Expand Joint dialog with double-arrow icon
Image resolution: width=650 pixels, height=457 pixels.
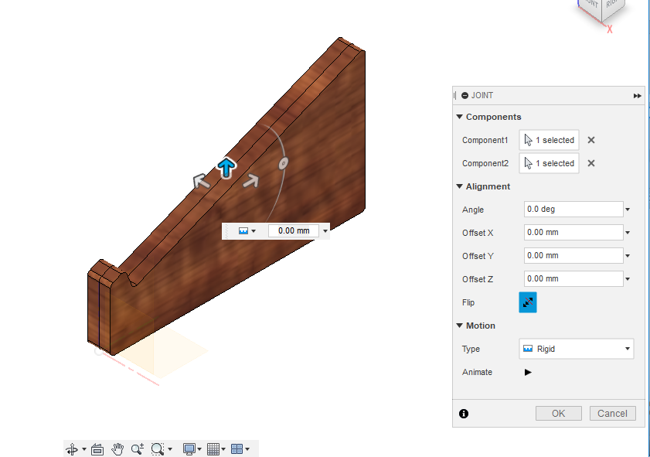coord(637,96)
